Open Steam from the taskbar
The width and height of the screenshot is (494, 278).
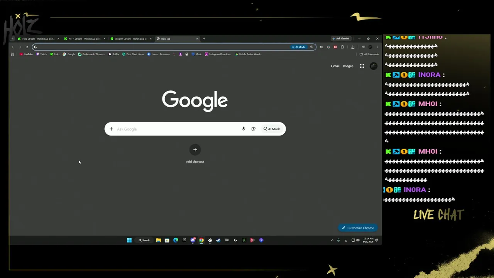(218, 240)
